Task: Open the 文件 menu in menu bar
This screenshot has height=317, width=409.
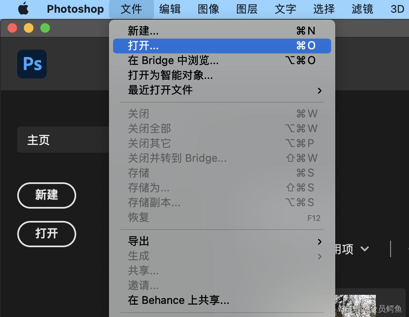Action: pos(131,9)
